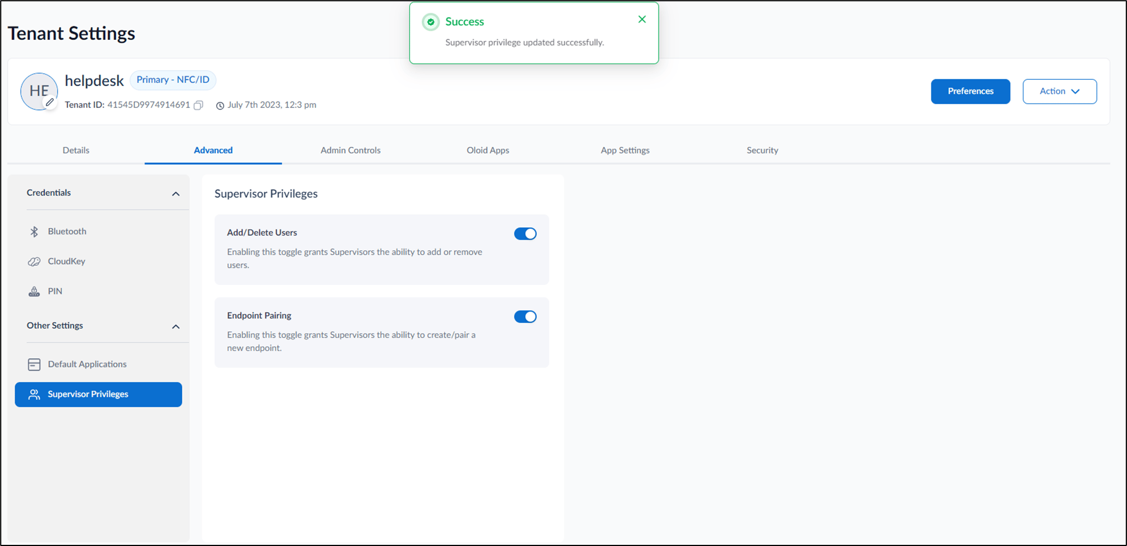
Task: Click the CloudKey link icon
Action: pyautogui.click(x=34, y=261)
